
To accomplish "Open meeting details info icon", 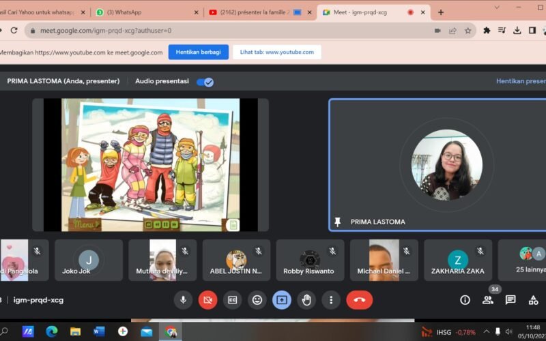I will (465, 299).
